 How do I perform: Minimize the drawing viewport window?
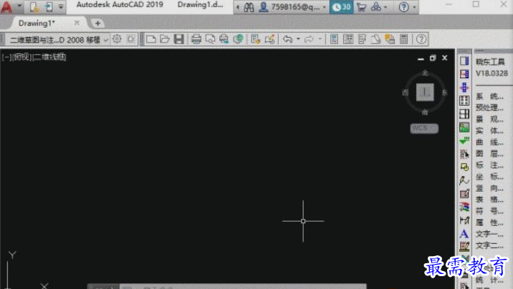click(x=421, y=59)
